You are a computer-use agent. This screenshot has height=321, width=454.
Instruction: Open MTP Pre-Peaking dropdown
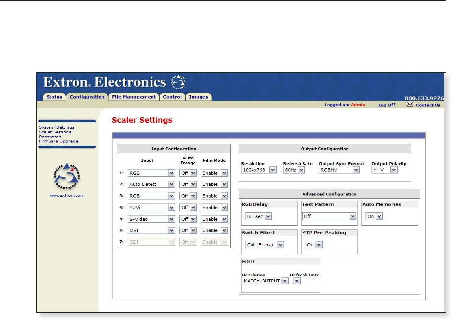pos(314,245)
